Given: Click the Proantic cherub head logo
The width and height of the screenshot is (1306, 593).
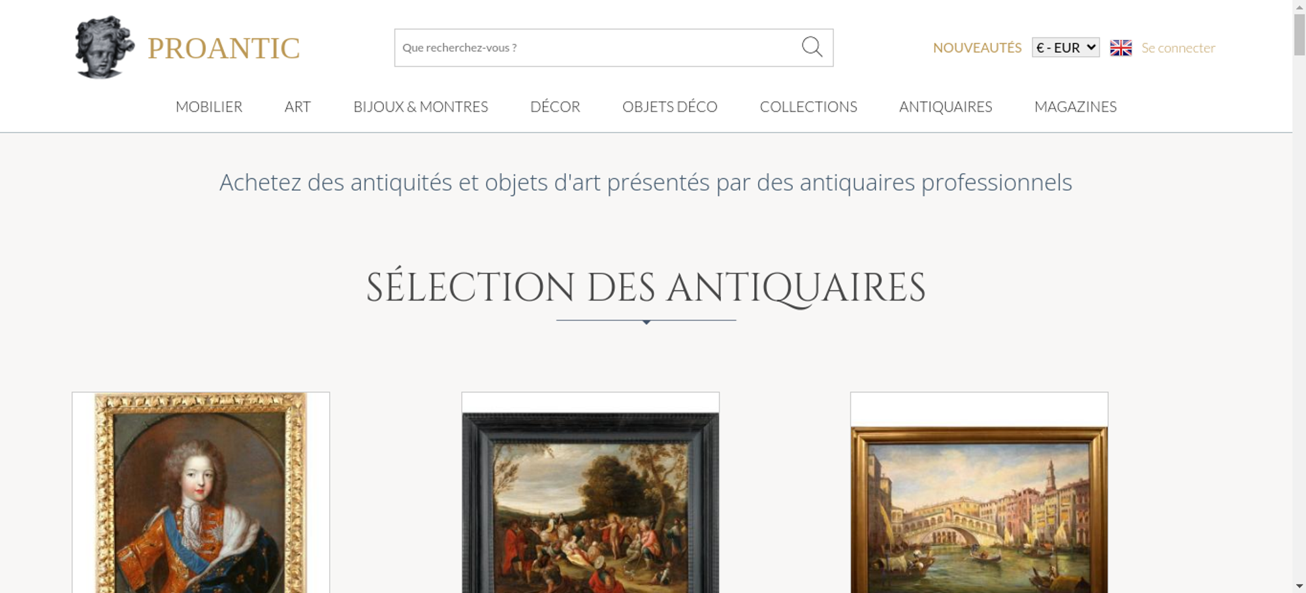Looking at the screenshot, I should click(x=104, y=47).
